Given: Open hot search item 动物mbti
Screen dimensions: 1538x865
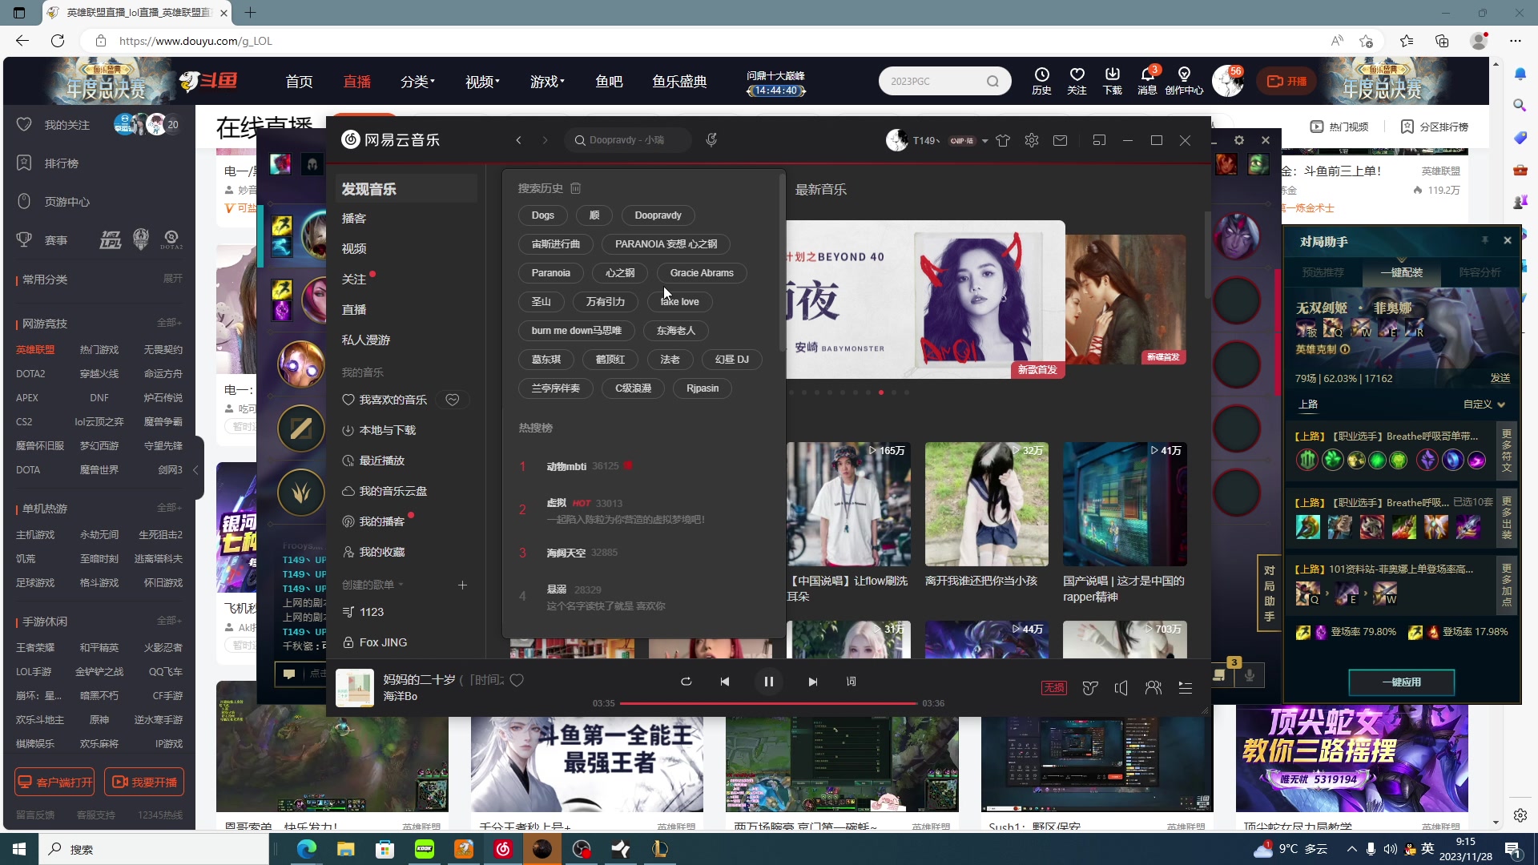Looking at the screenshot, I should click(566, 466).
